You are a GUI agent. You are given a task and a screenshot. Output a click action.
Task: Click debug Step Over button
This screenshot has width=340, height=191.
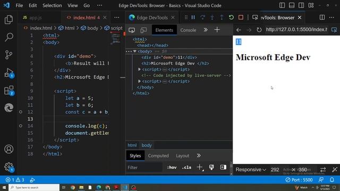coord(202,18)
